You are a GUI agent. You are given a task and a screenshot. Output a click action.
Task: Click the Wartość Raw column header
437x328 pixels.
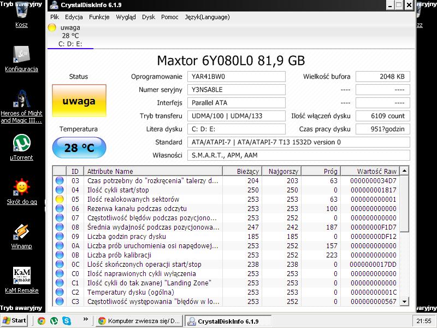click(370, 171)
